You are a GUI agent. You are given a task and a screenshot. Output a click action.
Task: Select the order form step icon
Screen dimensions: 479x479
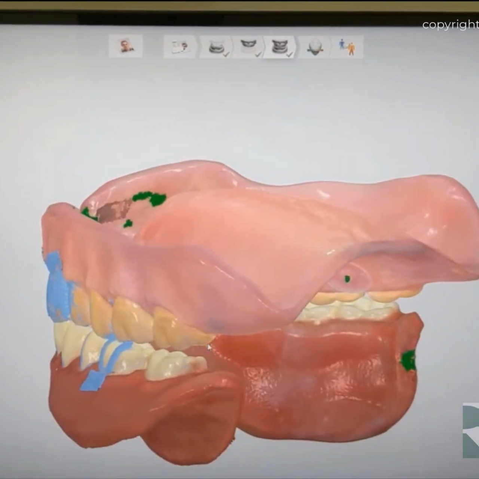(x=180, y=46)
